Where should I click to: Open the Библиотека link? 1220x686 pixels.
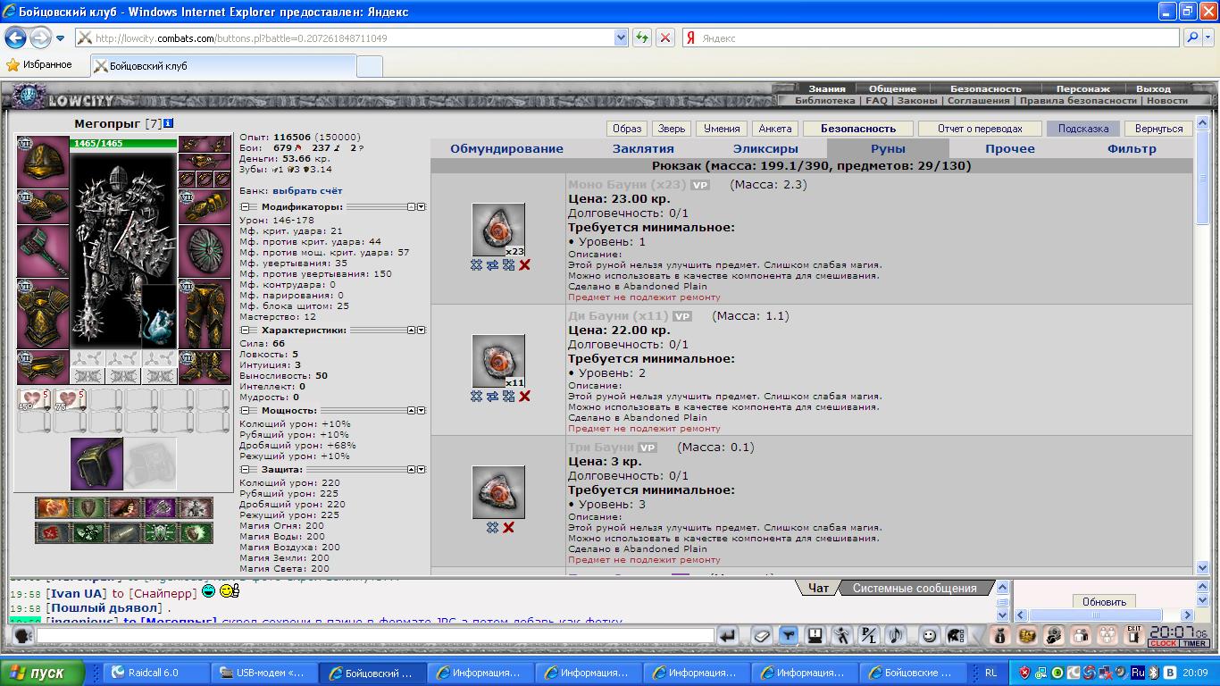824,101
